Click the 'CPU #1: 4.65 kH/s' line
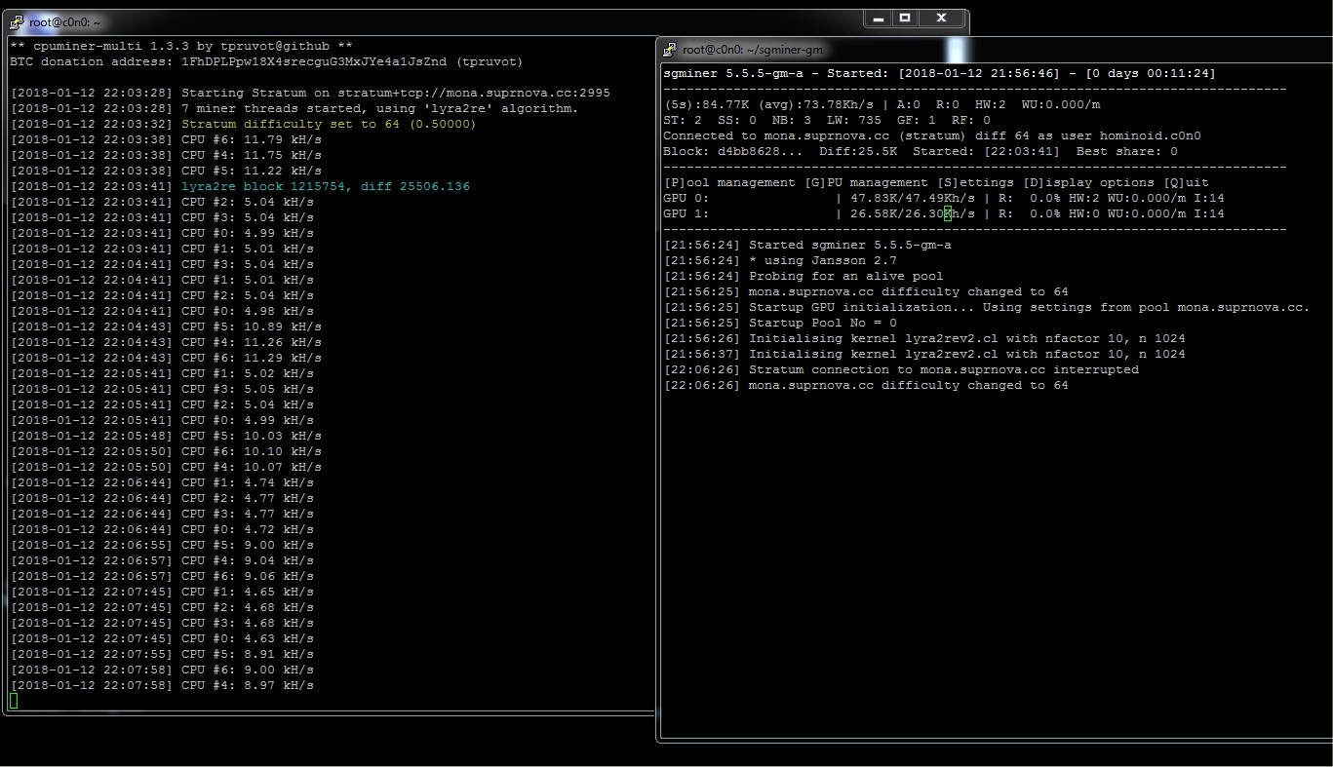1333x767 pixels. tap(162, 592)
